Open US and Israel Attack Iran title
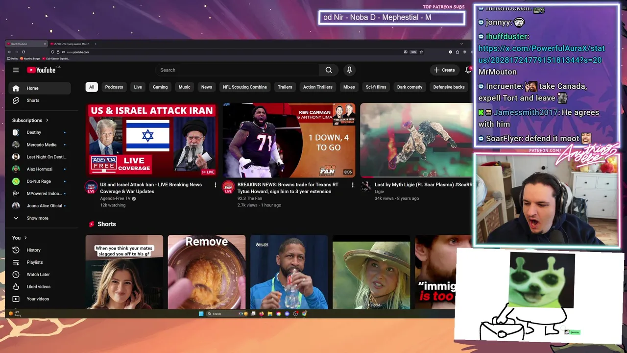Image resolution: width=627 pixels, height=353 pixels. tap(151, 188)
